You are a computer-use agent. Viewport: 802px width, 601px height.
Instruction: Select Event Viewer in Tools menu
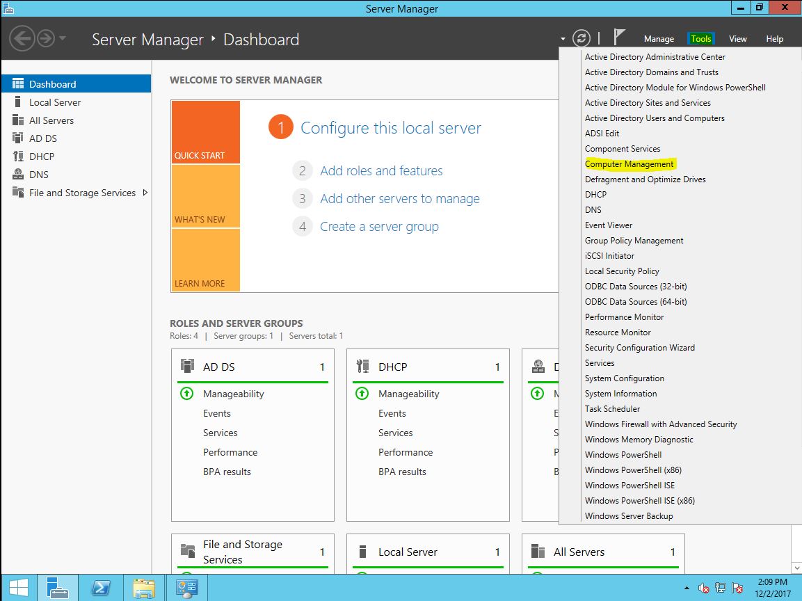[x=608, y=225]
